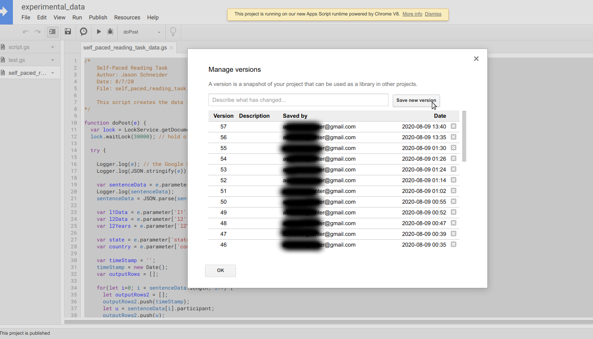Click the OK button

pos(220,271)
